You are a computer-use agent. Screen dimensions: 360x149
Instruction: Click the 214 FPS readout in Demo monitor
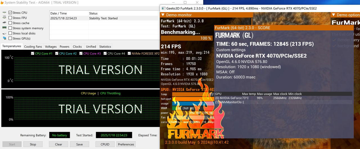click(171, 47)
